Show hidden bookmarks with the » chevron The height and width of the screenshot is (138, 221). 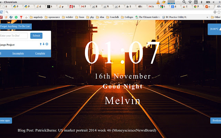click(207, 17)
